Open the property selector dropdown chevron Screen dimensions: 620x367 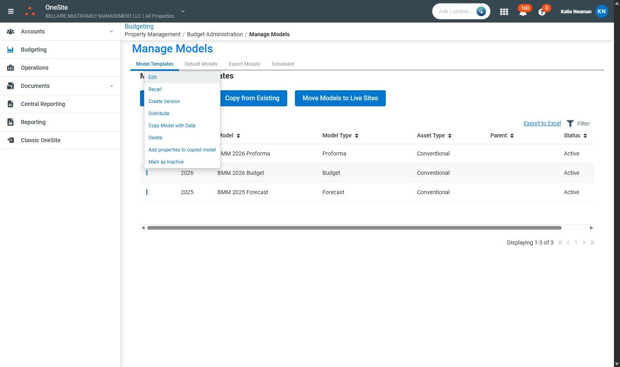(183, 11)
